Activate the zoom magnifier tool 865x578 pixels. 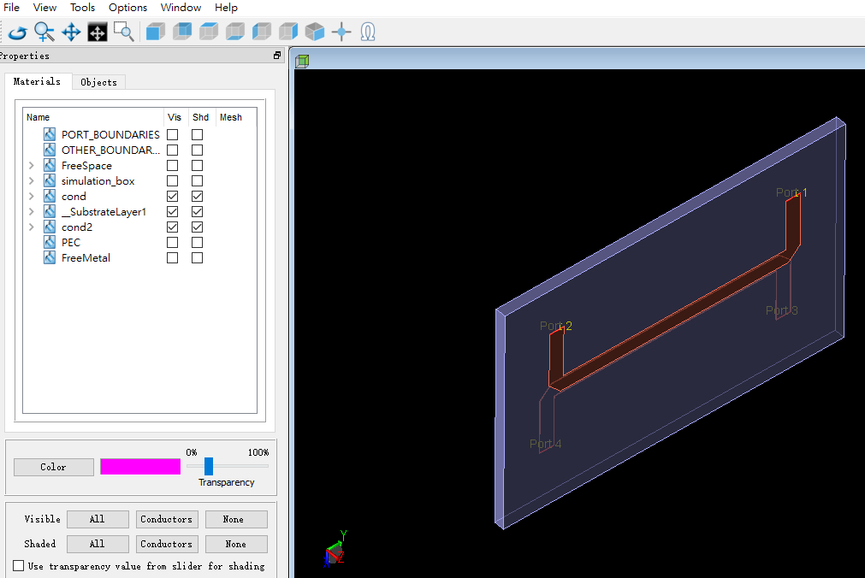point(44,32)
